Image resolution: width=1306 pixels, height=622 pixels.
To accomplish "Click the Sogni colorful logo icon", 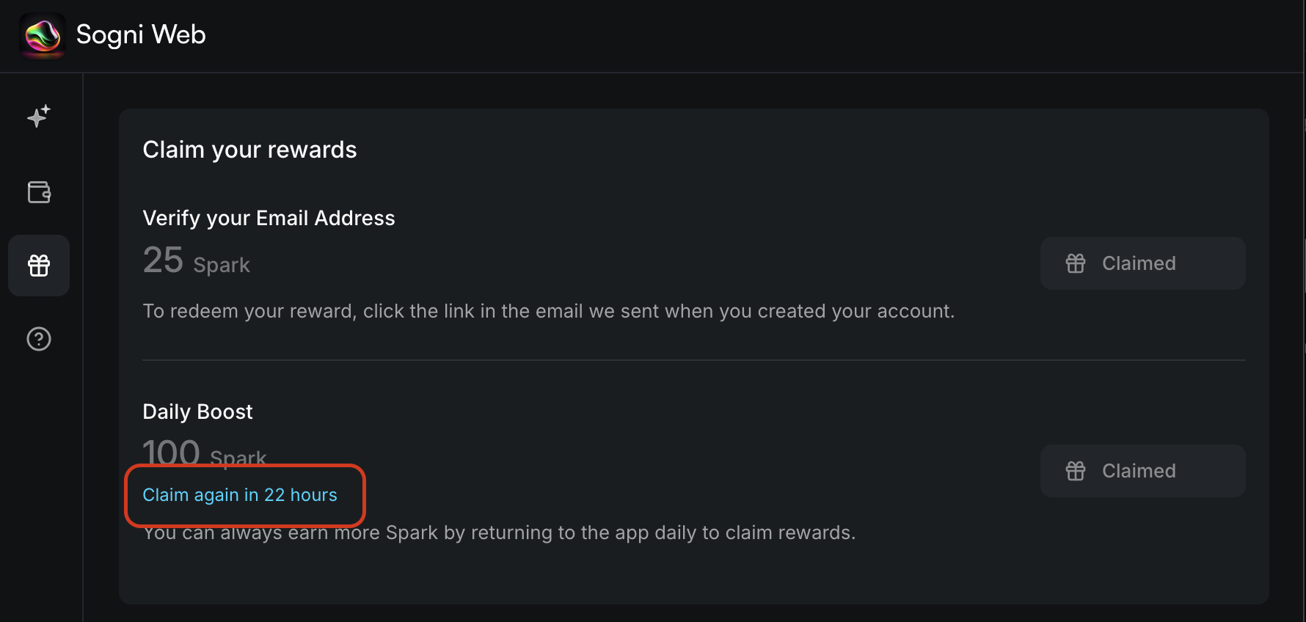I will [x=43, y=35].
